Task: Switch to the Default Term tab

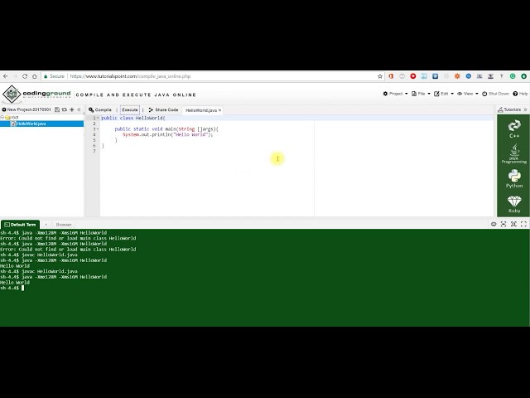Action: pyautogui.click(x=20, y=225)
